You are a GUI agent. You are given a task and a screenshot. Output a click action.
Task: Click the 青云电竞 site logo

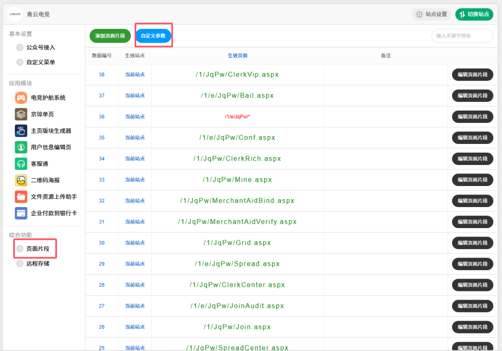(x=15, y=14)
